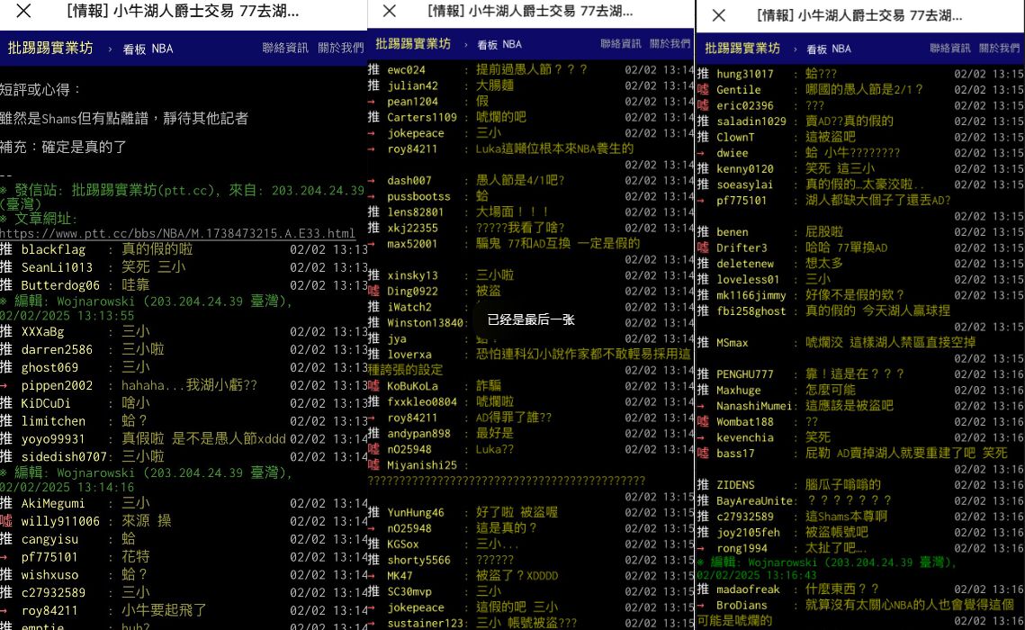The height and width of the screenshot is (630, 1025).
Task: Open 聯絡資訊 in the middle panel
Action: point(621,44)
